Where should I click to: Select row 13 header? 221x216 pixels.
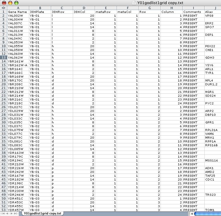point(4,57)
